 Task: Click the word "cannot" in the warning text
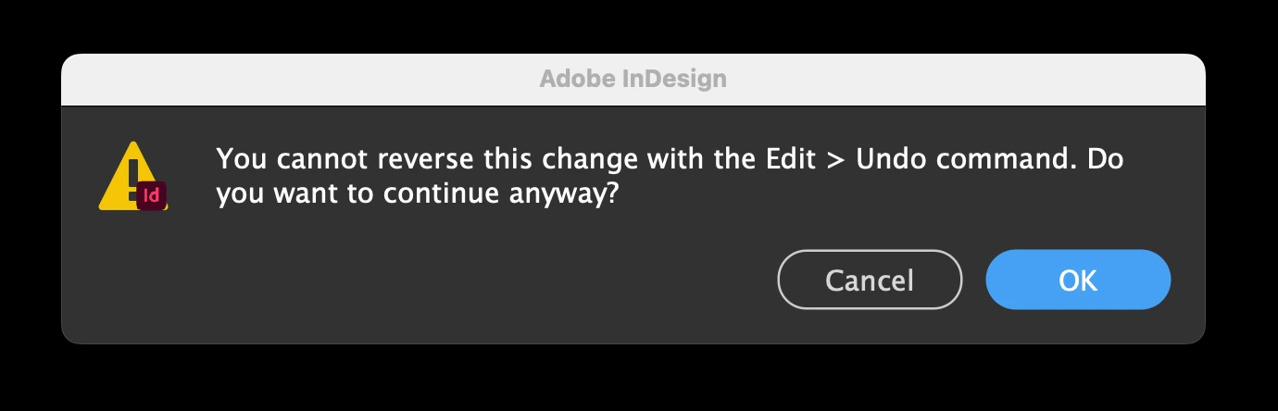(307, 159)
